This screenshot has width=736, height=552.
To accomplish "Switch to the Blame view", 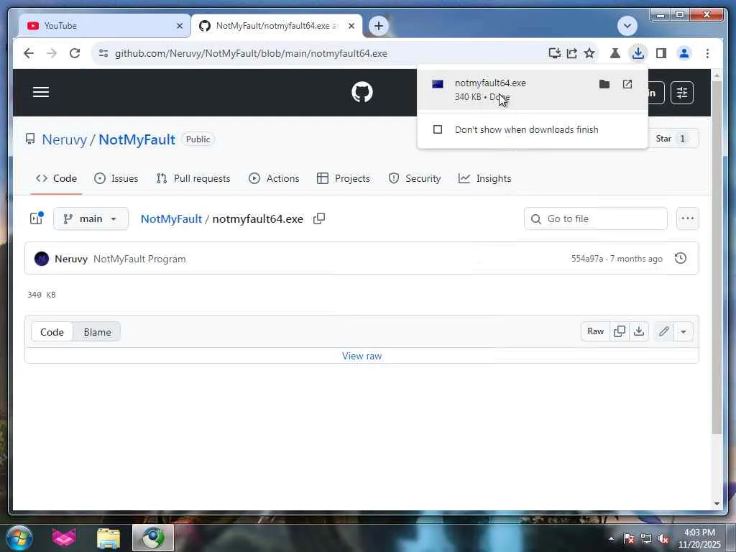I will pos(97,332).
